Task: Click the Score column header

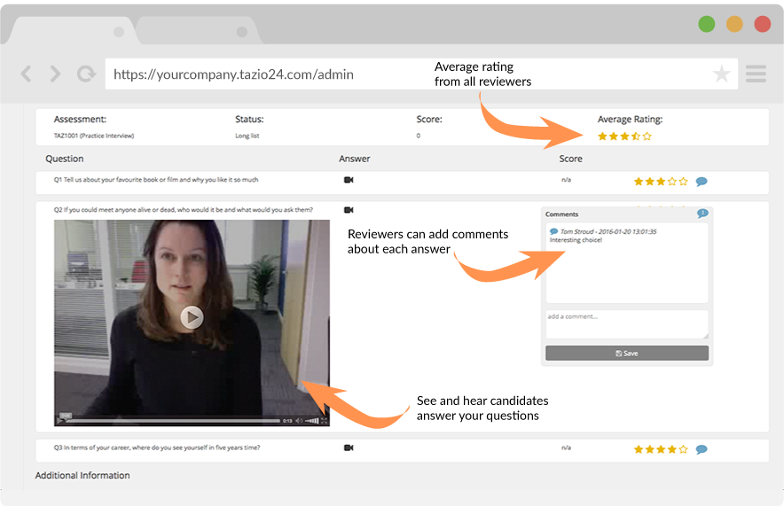Action: tap(570, 159)
